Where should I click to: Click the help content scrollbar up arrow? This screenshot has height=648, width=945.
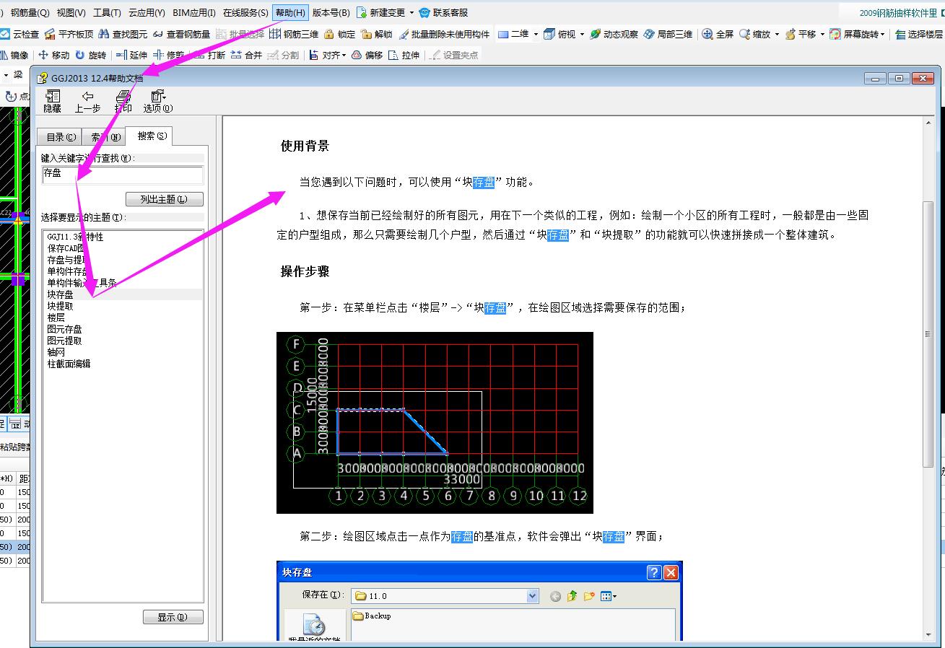point(928,123)
